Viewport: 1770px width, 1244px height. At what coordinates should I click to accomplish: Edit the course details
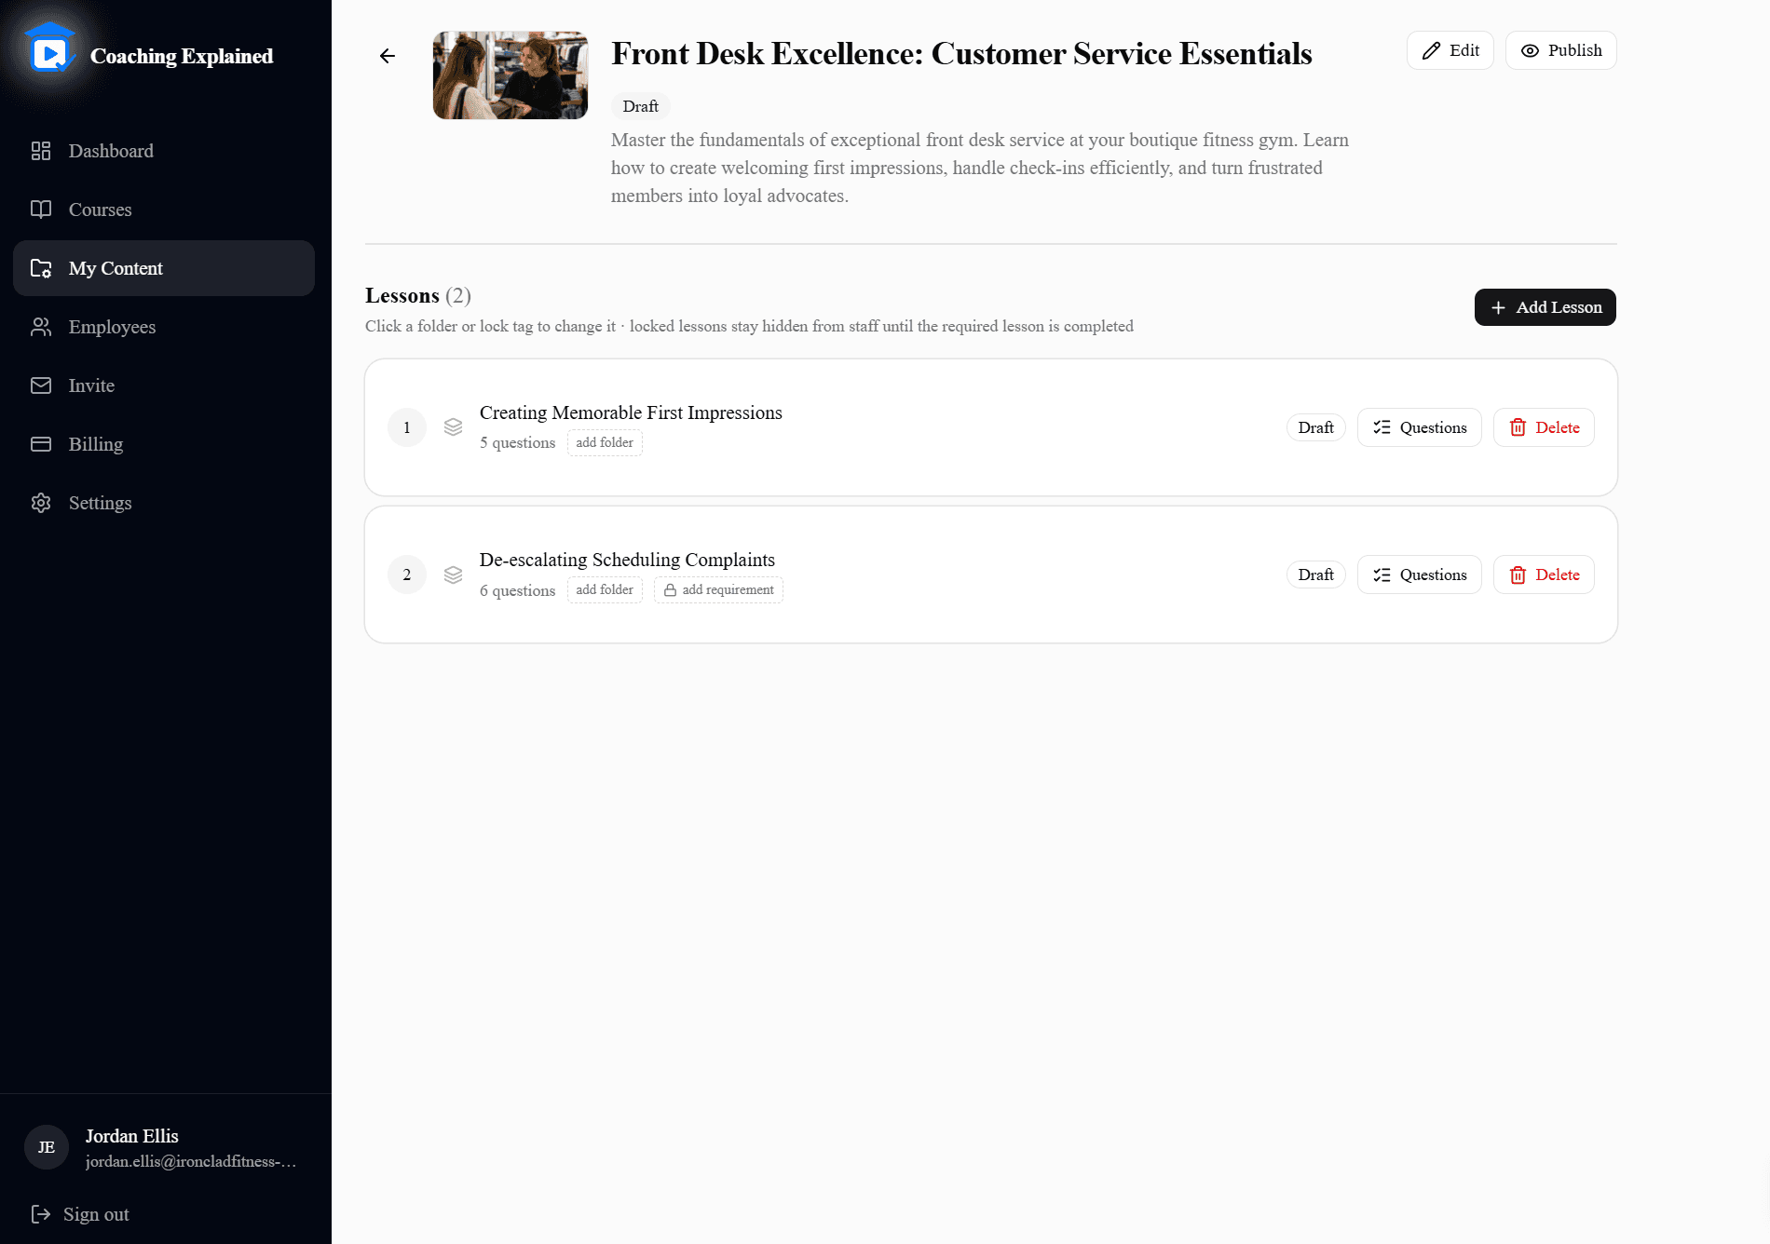click(x=1450, y=50)
